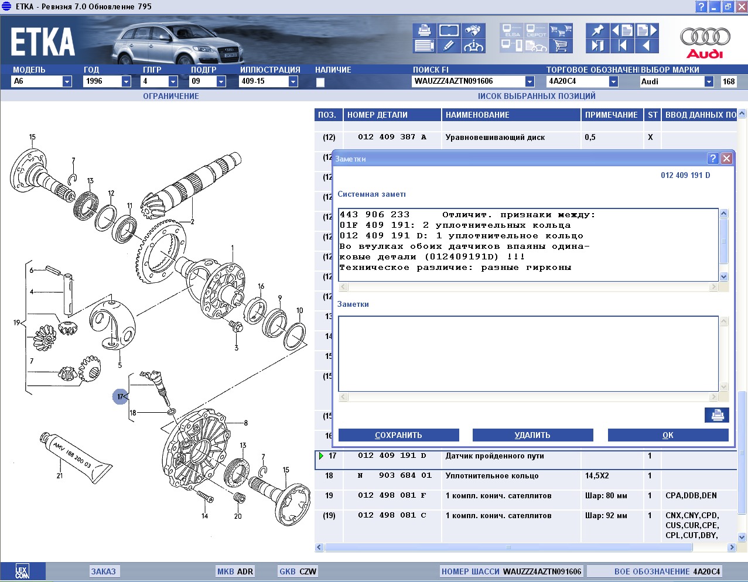
Task: Expand the МОДЕЛЬ dropdown
Action: click(x=67, y=81)
